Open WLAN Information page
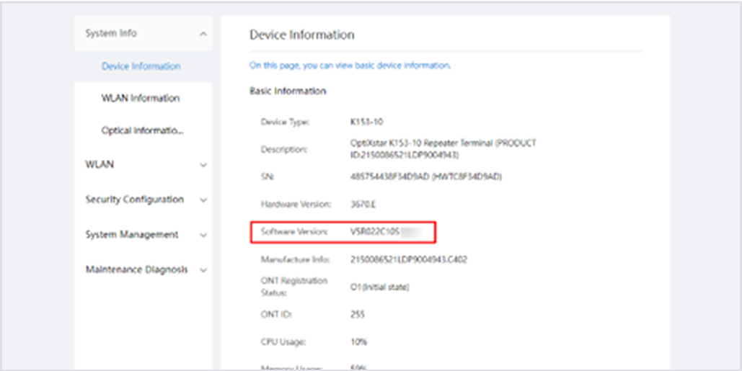This screenshot has width=742, height=371. pyautogui.click(x=141, y=98)
